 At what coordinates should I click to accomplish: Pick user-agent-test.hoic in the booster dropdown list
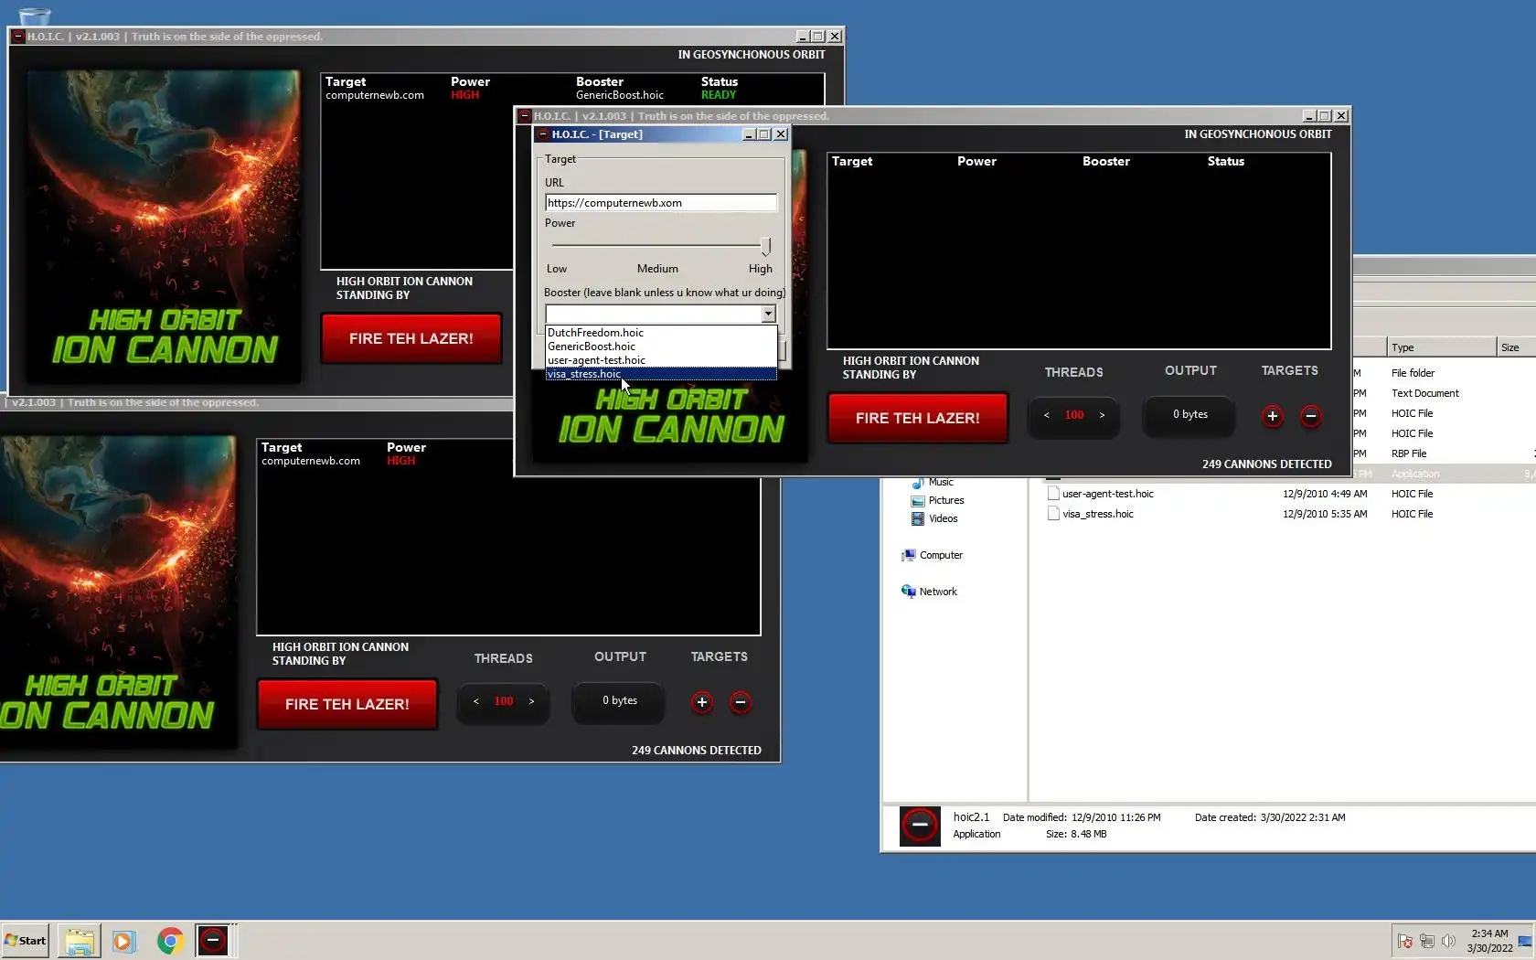click(660, 360)
